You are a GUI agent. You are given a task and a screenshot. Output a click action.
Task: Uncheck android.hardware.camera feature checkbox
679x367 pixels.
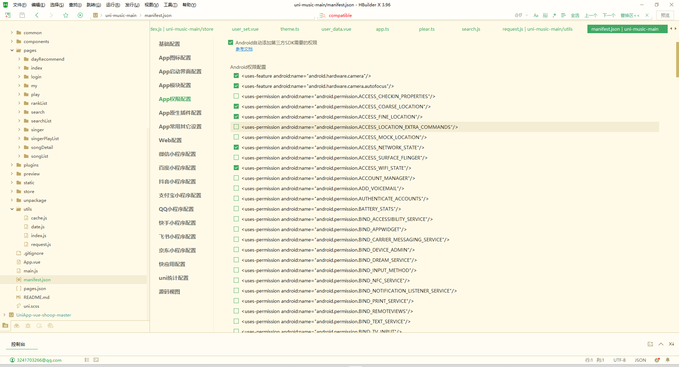236,76
